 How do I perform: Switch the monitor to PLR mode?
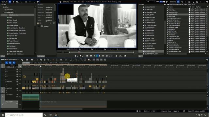point(158,2)
